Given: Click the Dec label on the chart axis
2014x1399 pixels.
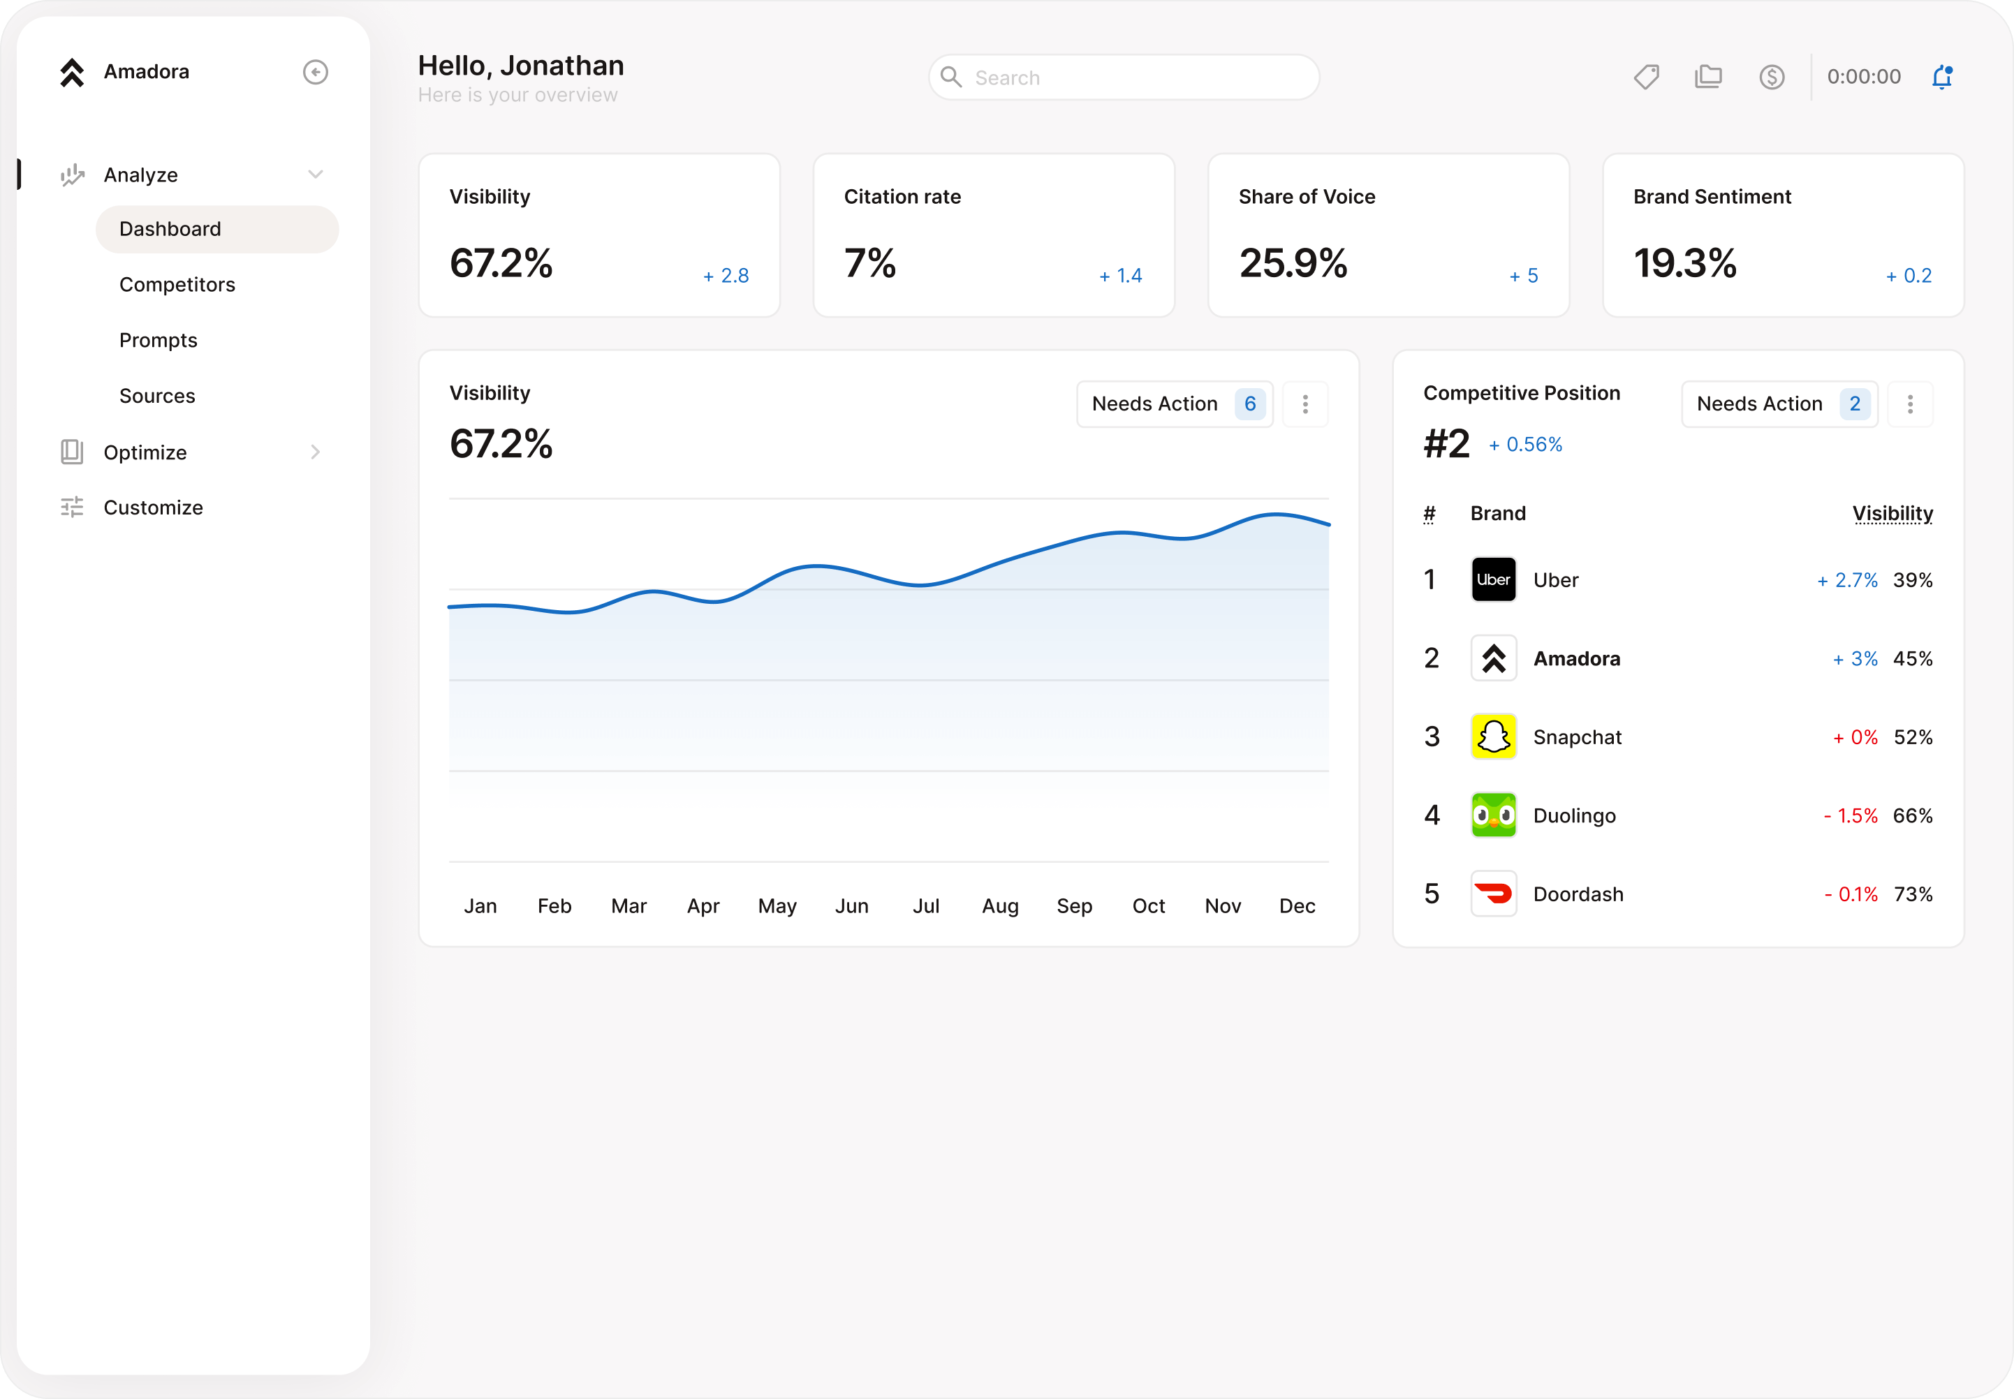Looking at the screenshot, I should [x=1298, y=906].
